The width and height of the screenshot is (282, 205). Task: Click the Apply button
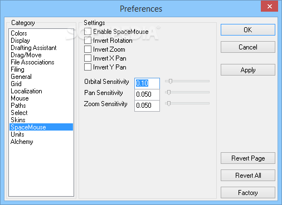[x=248, y=70]
